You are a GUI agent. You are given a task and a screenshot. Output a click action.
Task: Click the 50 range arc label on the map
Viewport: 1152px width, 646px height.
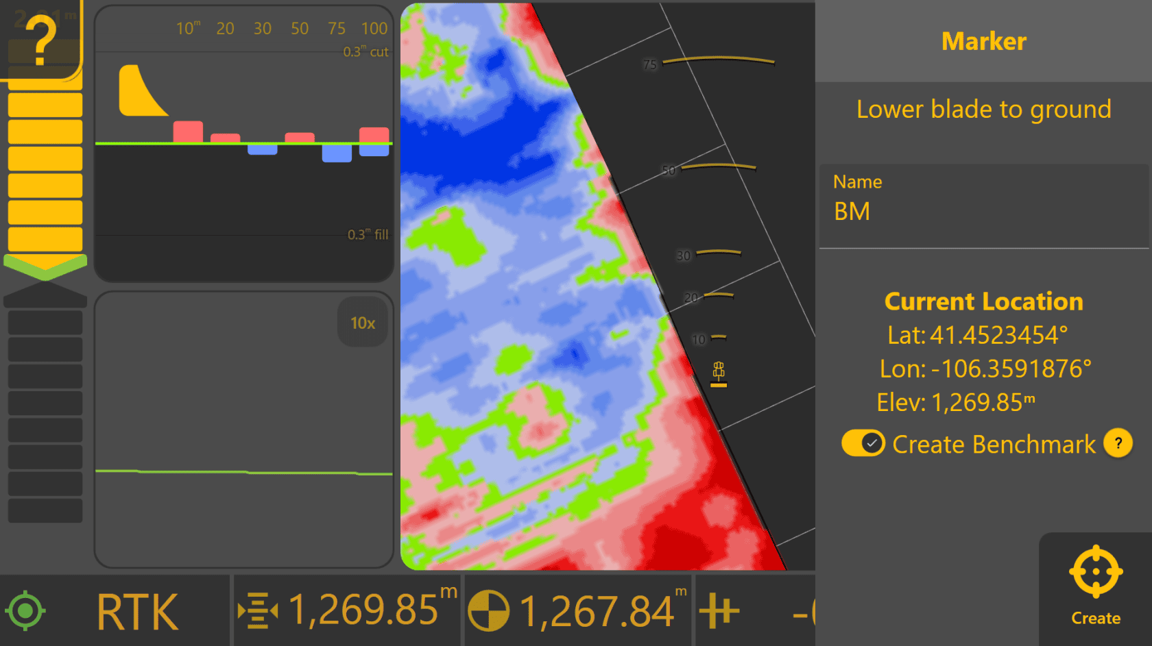point(669,171)
